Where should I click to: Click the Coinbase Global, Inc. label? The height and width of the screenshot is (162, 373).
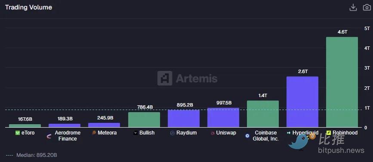pos(266,136)
